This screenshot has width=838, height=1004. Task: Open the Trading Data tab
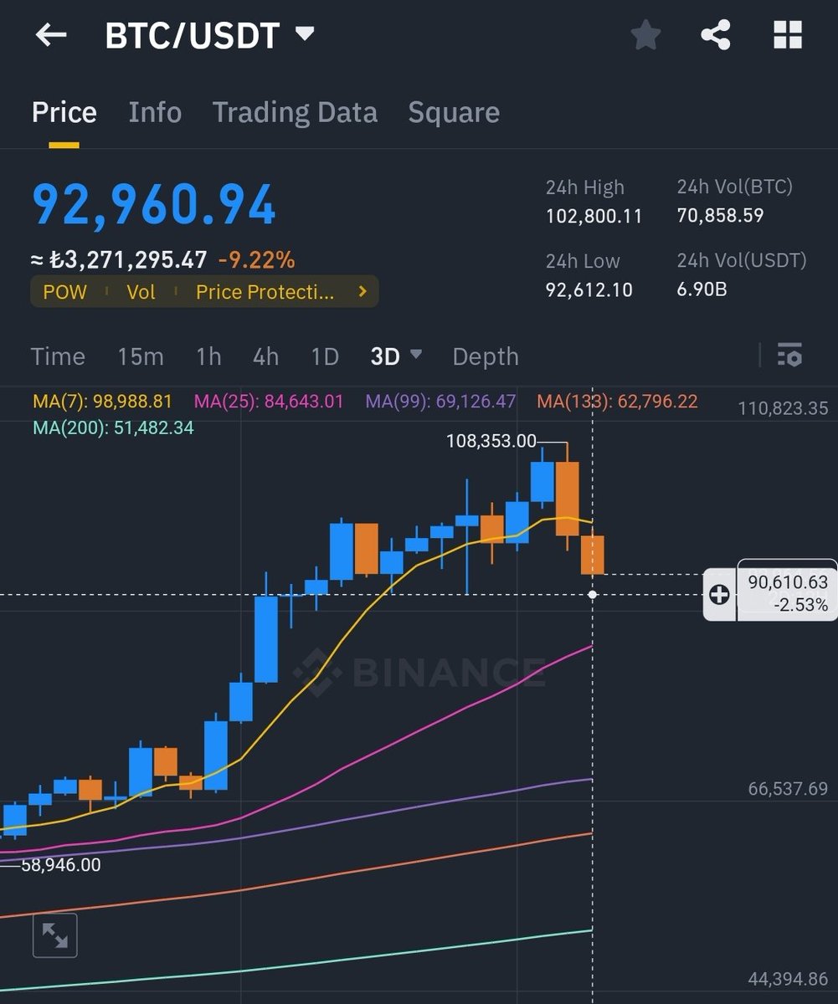point(295,112)
